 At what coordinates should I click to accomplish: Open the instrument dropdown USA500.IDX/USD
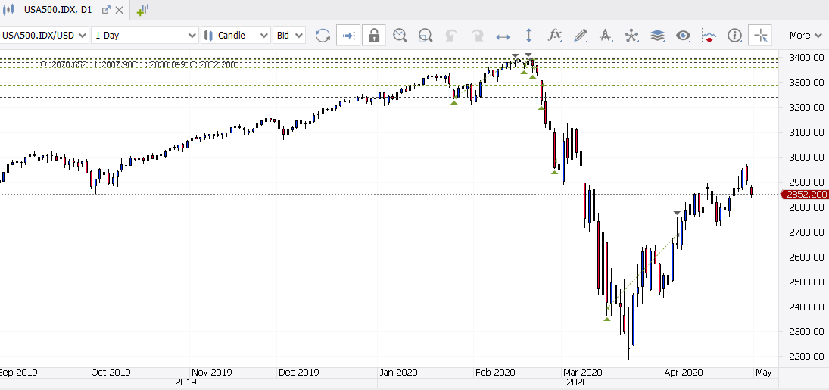point(45,36)
